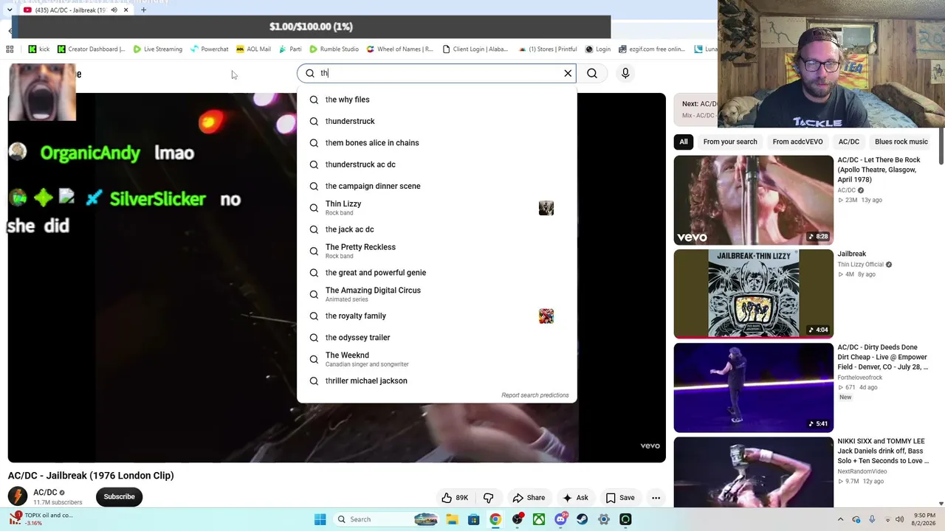
Task: Open File Explorer from the taskbar
Action: [452, 519]
